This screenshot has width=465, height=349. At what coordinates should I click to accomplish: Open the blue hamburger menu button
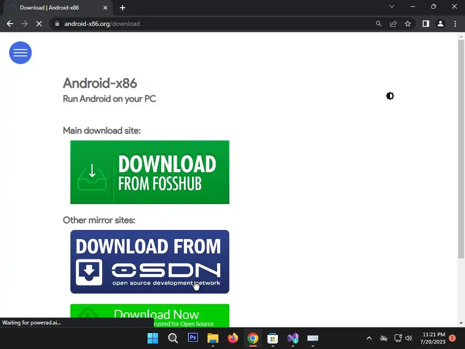(x=20, y=53)
